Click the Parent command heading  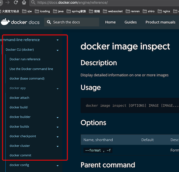(108, 165)
